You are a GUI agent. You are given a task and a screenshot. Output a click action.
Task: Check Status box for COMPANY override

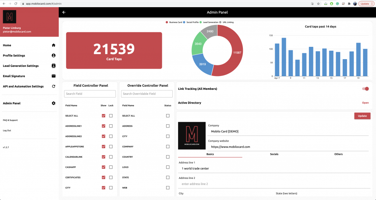click(168, 147)
